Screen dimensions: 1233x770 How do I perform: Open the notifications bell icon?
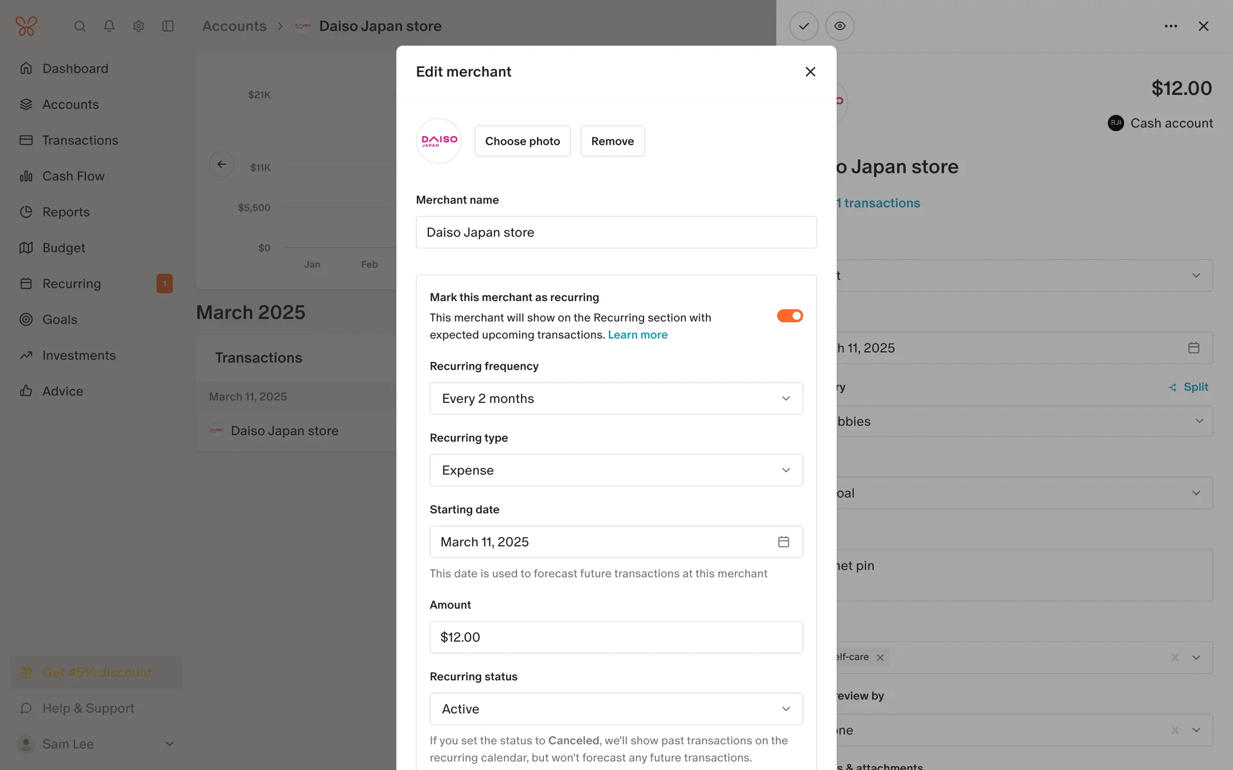click(x=109, y=26)
